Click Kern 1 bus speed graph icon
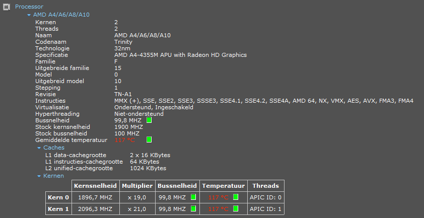The image size is (424, 218). pos(193,208)
